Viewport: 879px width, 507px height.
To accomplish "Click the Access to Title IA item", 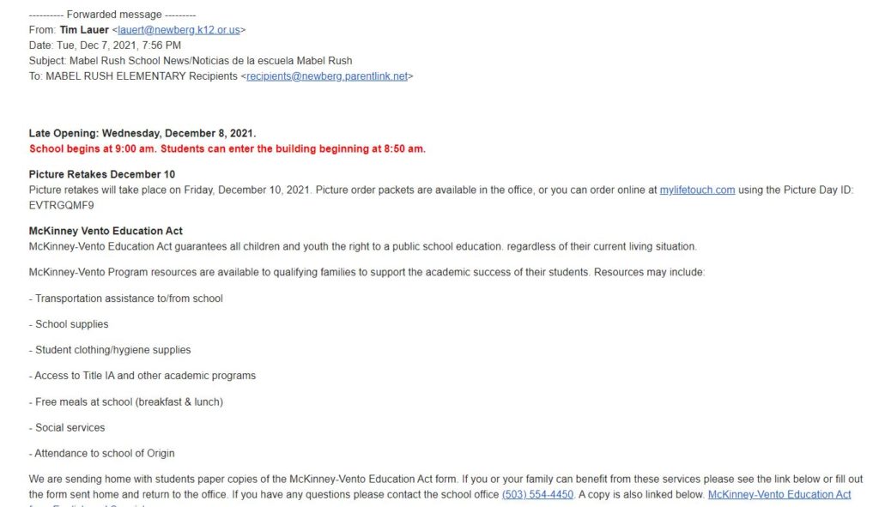I will pyautogui.click(x=142, y=376).
